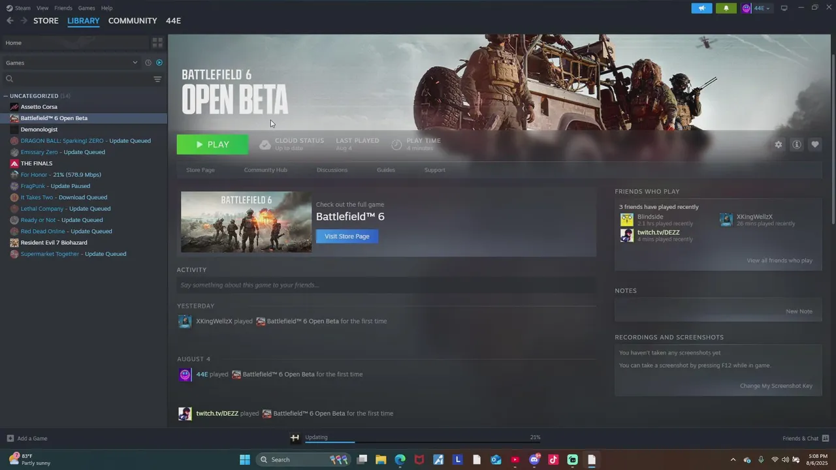Open the Guides tab

click(x=386, y=170)
